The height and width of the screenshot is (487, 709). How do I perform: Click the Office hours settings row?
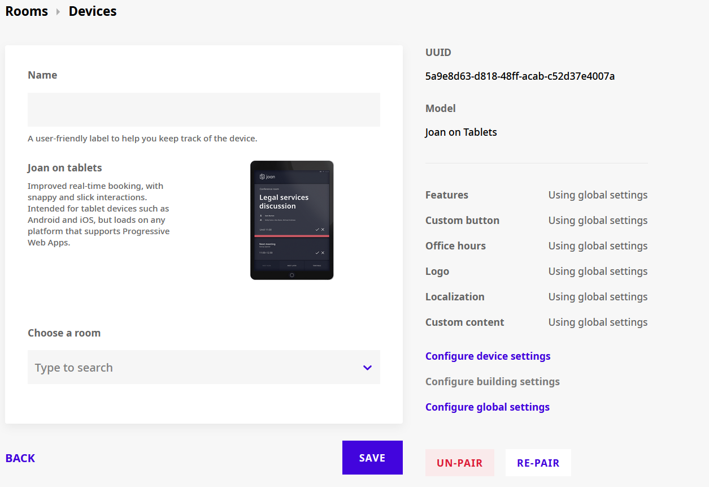[536, 246]
